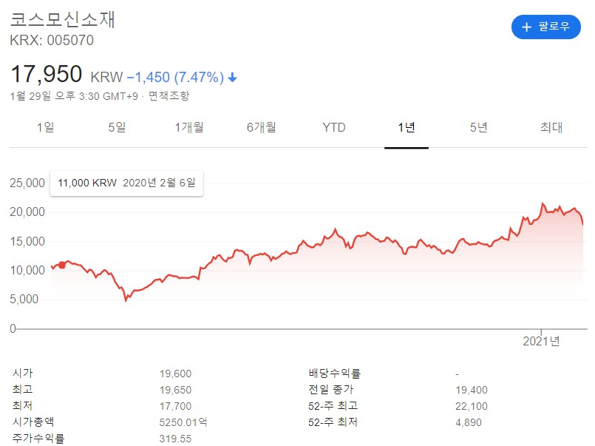Click the 최저 value 17,700

click(x=175, y=406)
